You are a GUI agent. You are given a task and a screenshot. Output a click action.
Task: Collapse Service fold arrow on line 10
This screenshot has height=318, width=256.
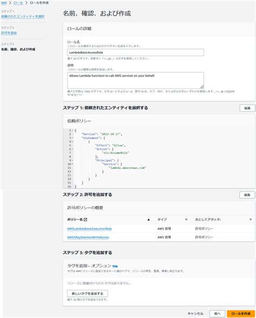(72, 164)
